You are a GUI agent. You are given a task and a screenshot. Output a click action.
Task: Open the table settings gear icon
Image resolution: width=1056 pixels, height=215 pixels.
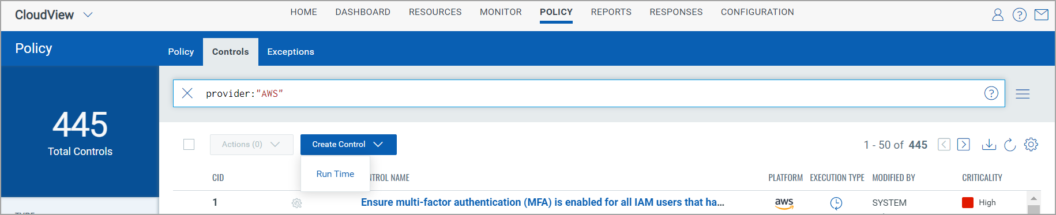1031,145
